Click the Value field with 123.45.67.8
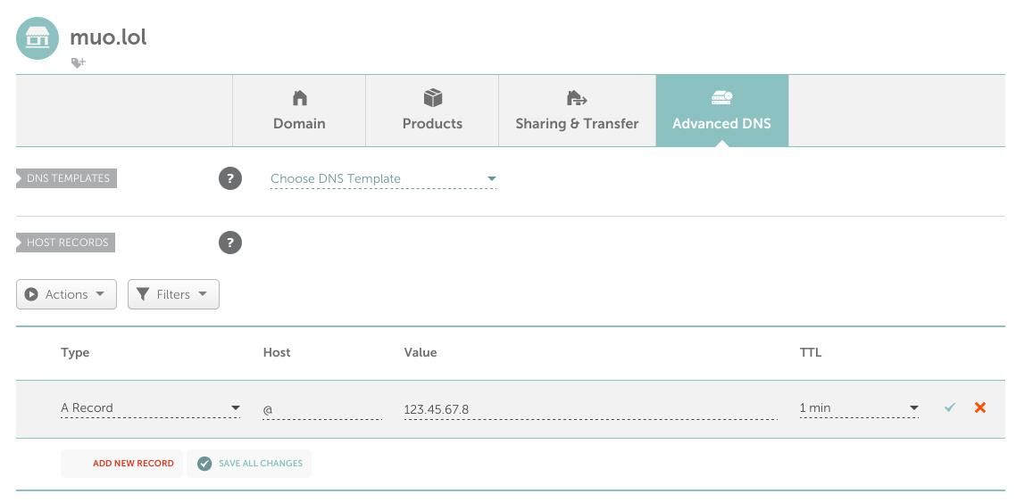 tap(590, 409)
